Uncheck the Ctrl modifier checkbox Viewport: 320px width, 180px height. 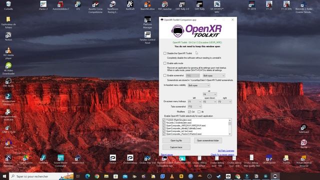[x=189, y=112]
